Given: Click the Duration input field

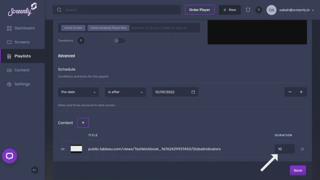Looking at the screenshot, I should point(284,149).
